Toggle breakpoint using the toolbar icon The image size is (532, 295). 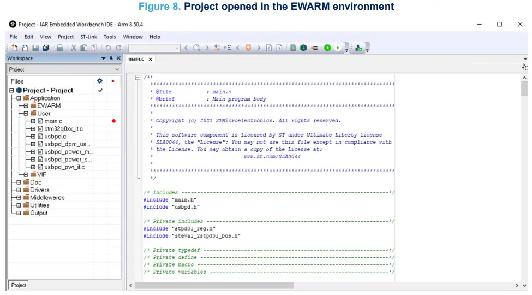[x=314, y=48]
